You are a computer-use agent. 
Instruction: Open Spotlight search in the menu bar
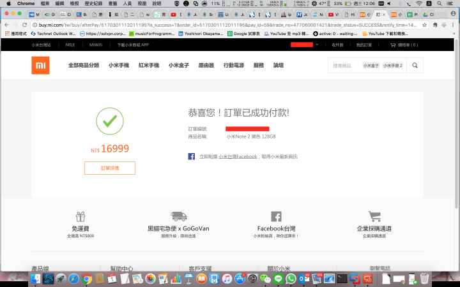click(x=439, y=4)
